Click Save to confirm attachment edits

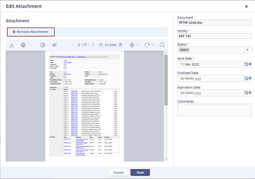click(x=140, y=172)
